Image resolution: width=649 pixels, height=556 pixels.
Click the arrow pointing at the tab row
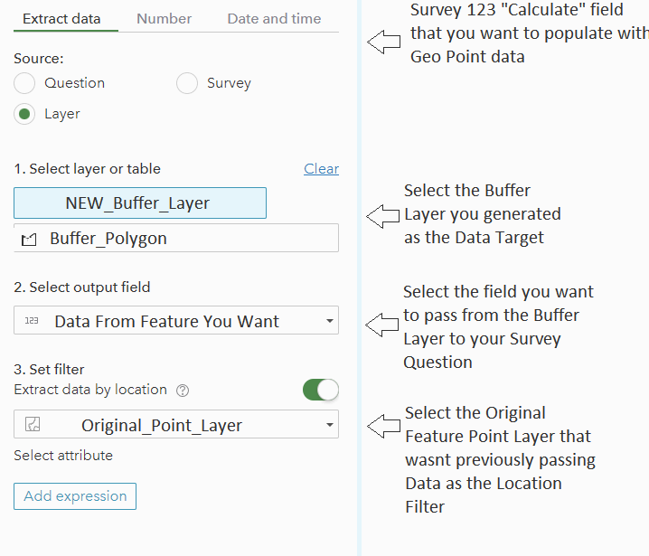click(x=383, y=41)
